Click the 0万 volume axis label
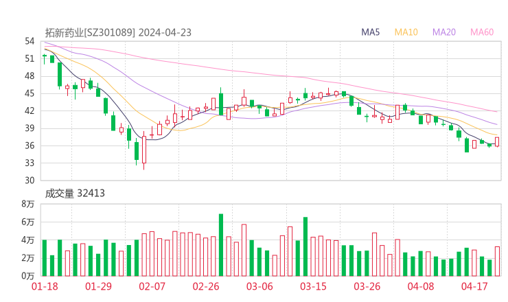Viewport: 508px width, 302px height. tap(28, 276)
